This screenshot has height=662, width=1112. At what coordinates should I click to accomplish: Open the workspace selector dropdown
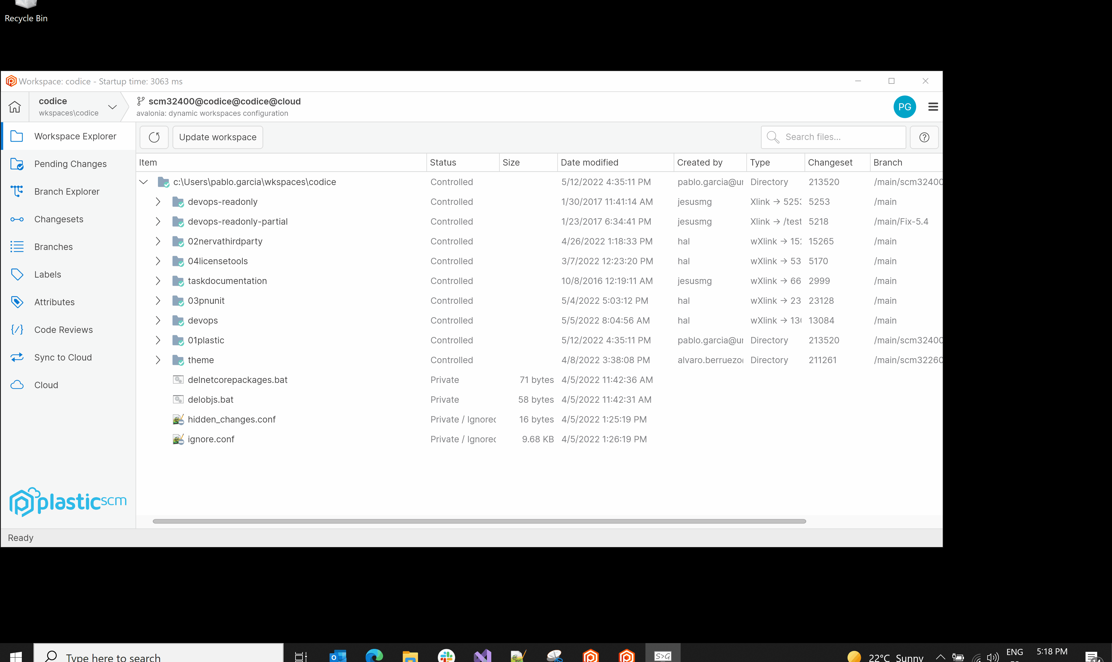click(x=112, y=107)
